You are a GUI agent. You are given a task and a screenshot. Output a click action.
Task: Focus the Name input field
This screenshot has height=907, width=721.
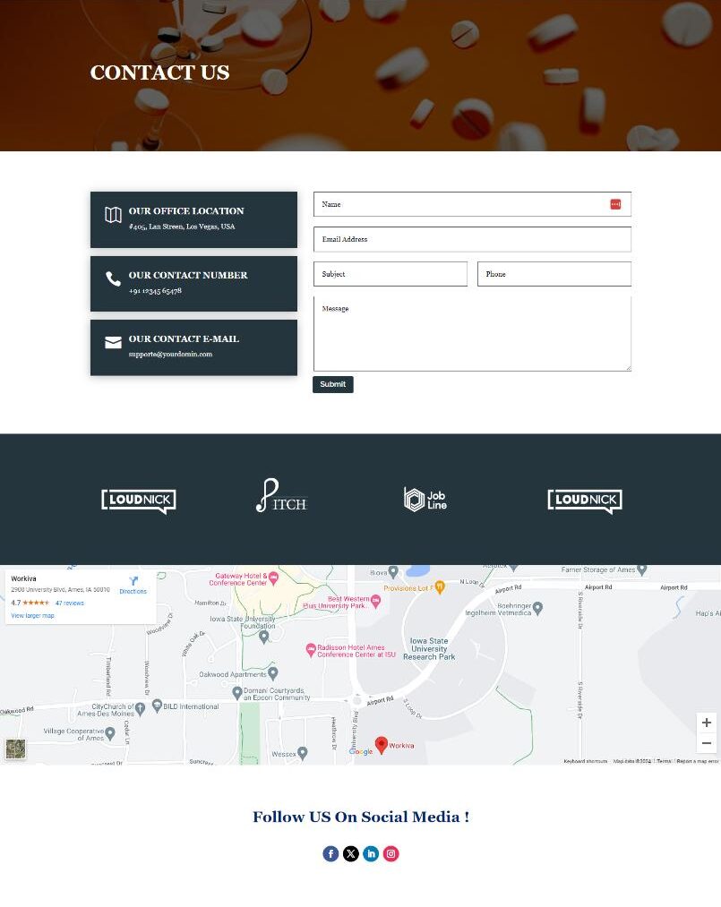pyautogui.click(x=472, y=204)
